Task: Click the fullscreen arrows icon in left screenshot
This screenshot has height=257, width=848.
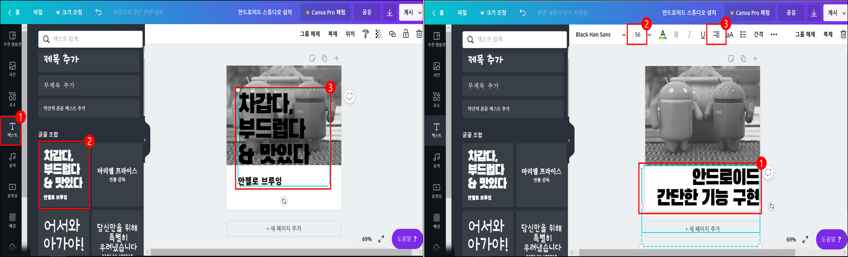Action: coord(381,239)
